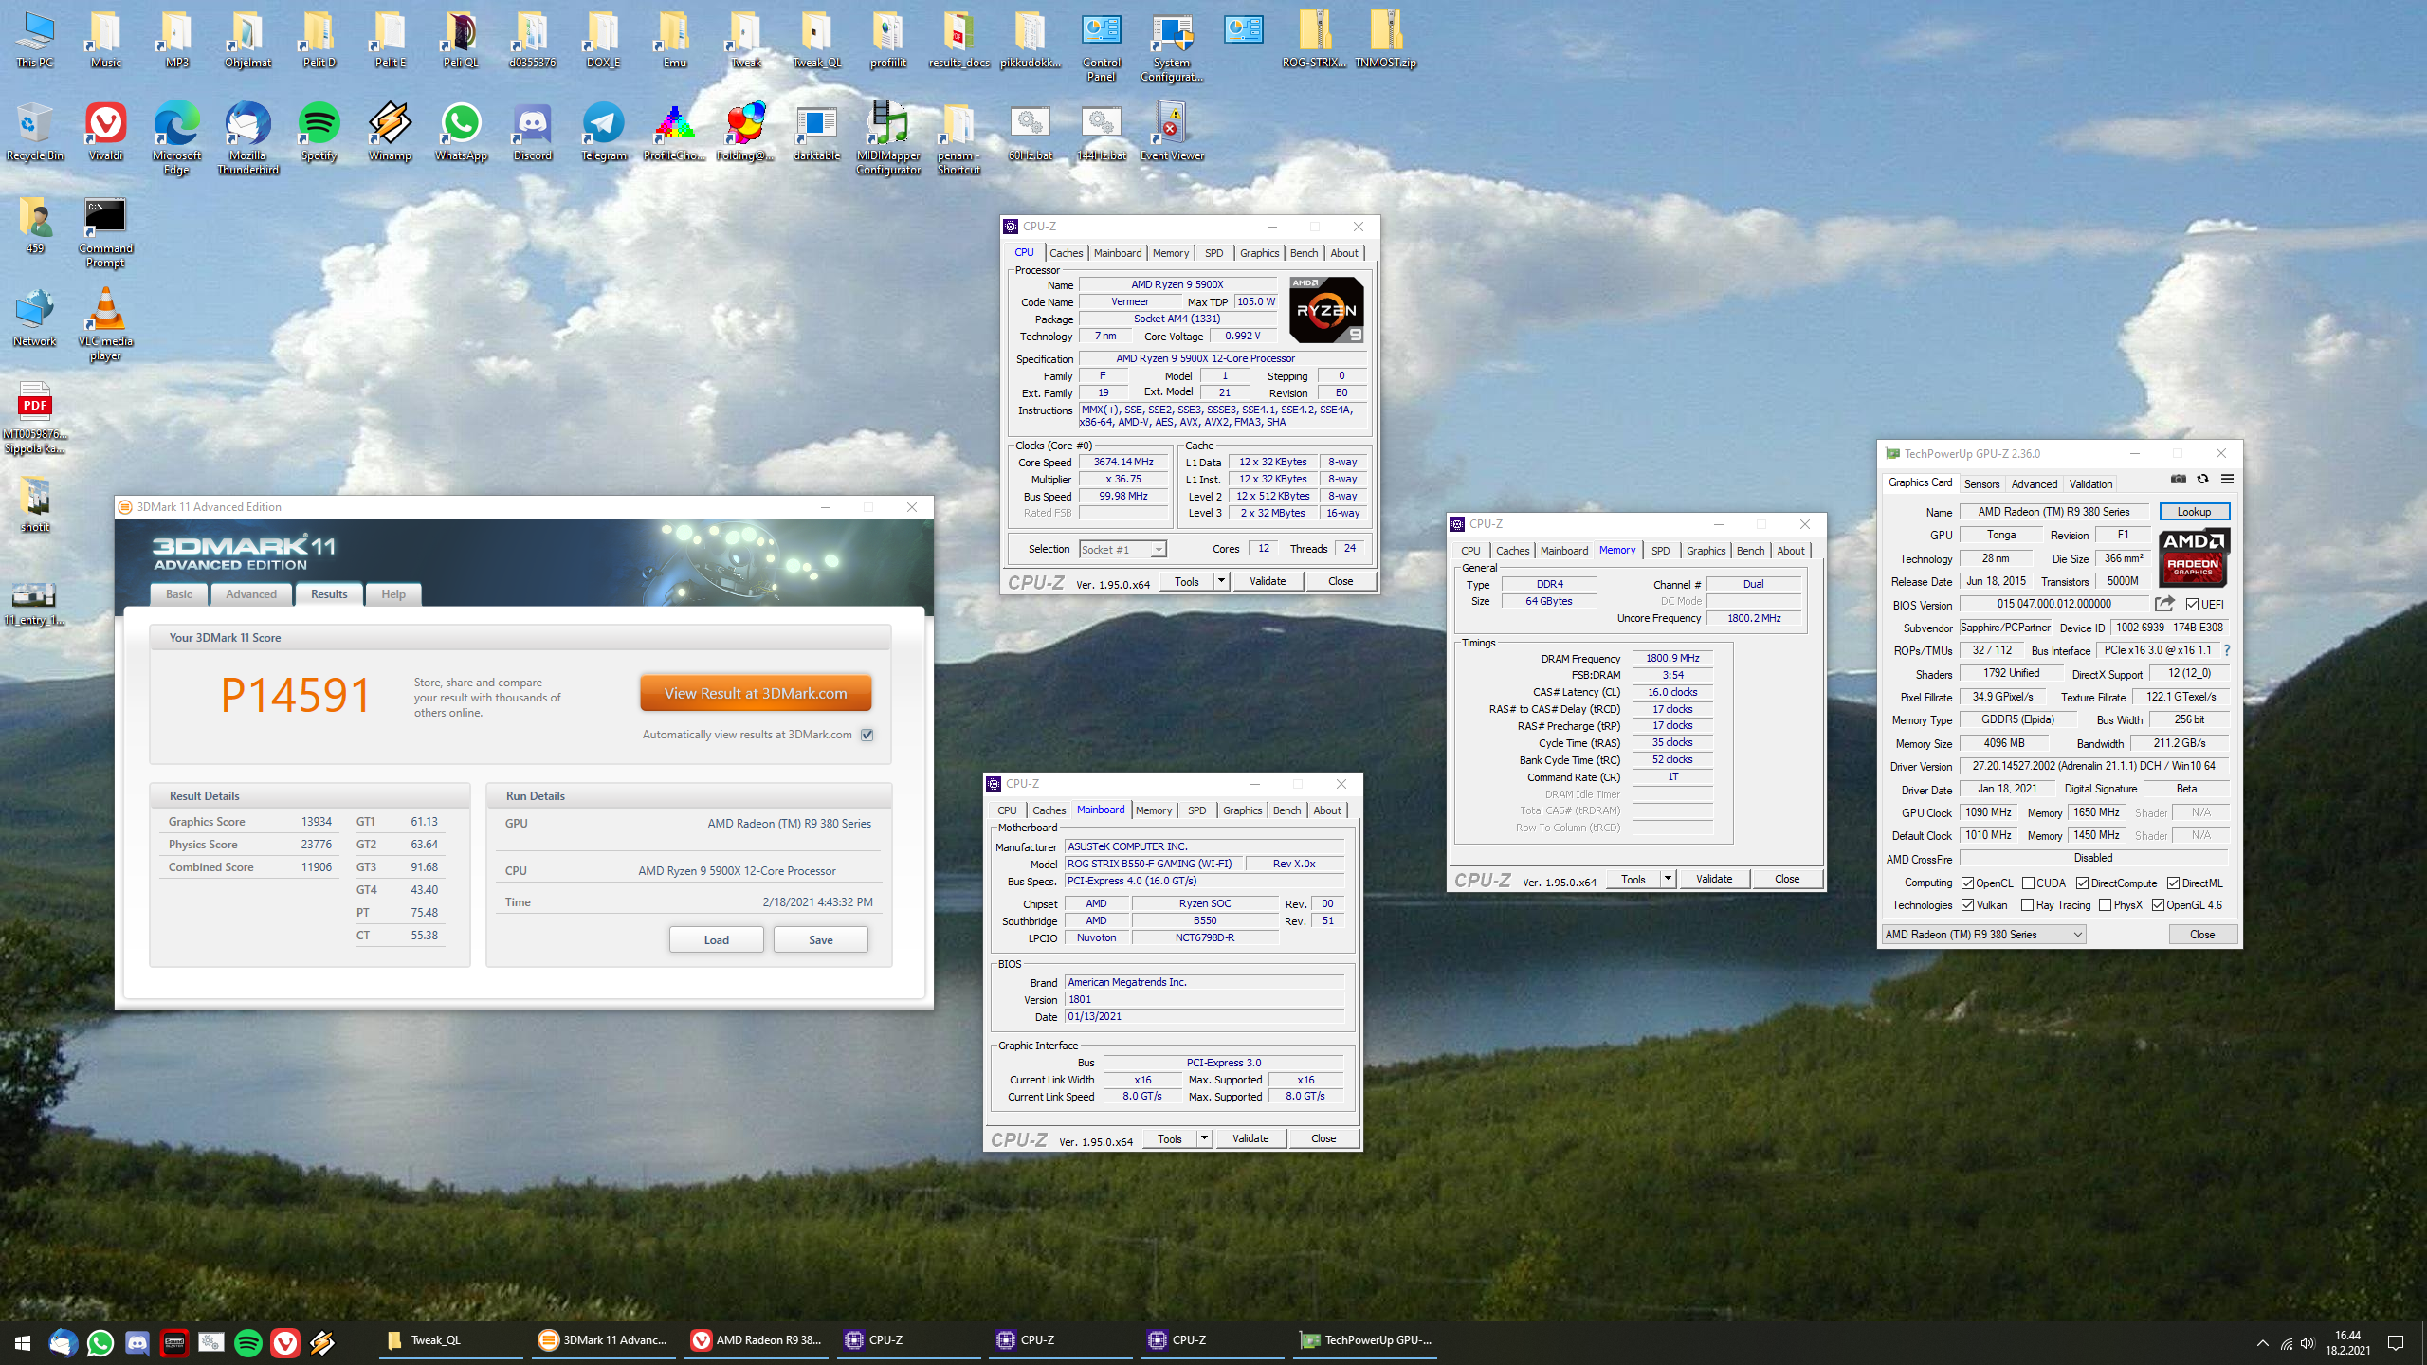2427x1365 pixels.
Task: Open the GPU-Z hamburger menu
Action: (x=2227, y=480)
